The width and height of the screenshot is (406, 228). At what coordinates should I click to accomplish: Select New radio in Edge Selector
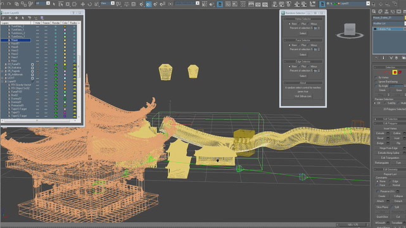[289, 66]
